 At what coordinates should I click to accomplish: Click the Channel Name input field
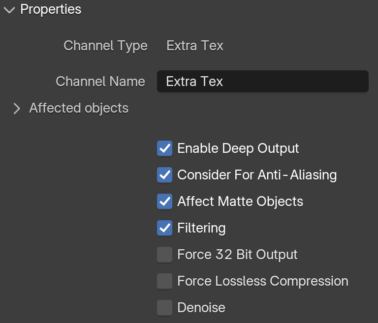tap(263, 82)
